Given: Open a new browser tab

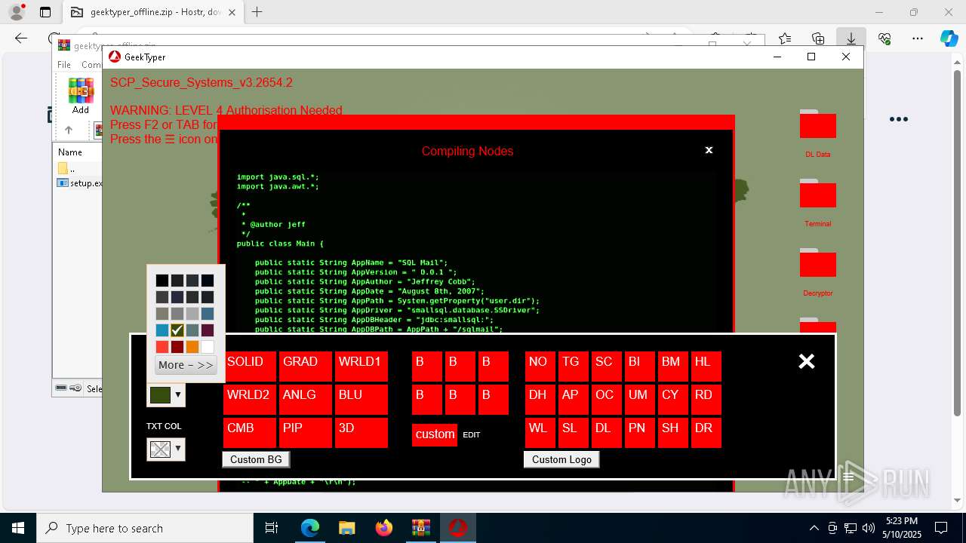Looking at the screenshot, I should (257, 12).
